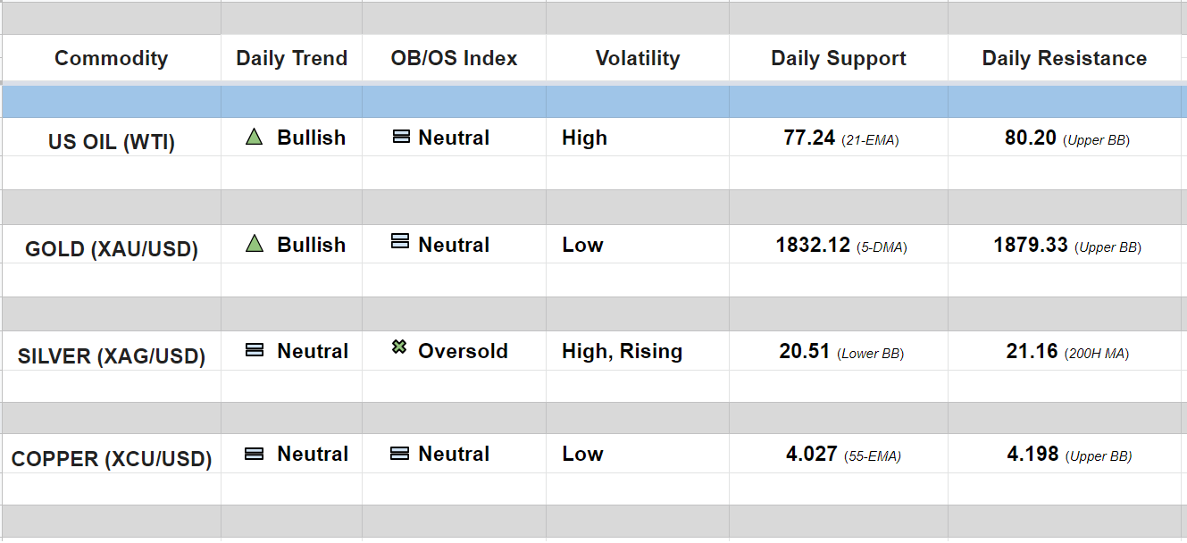
Task: Click the Neutral bars icon in Copper OB/OS
Action: tap(400, 454)
